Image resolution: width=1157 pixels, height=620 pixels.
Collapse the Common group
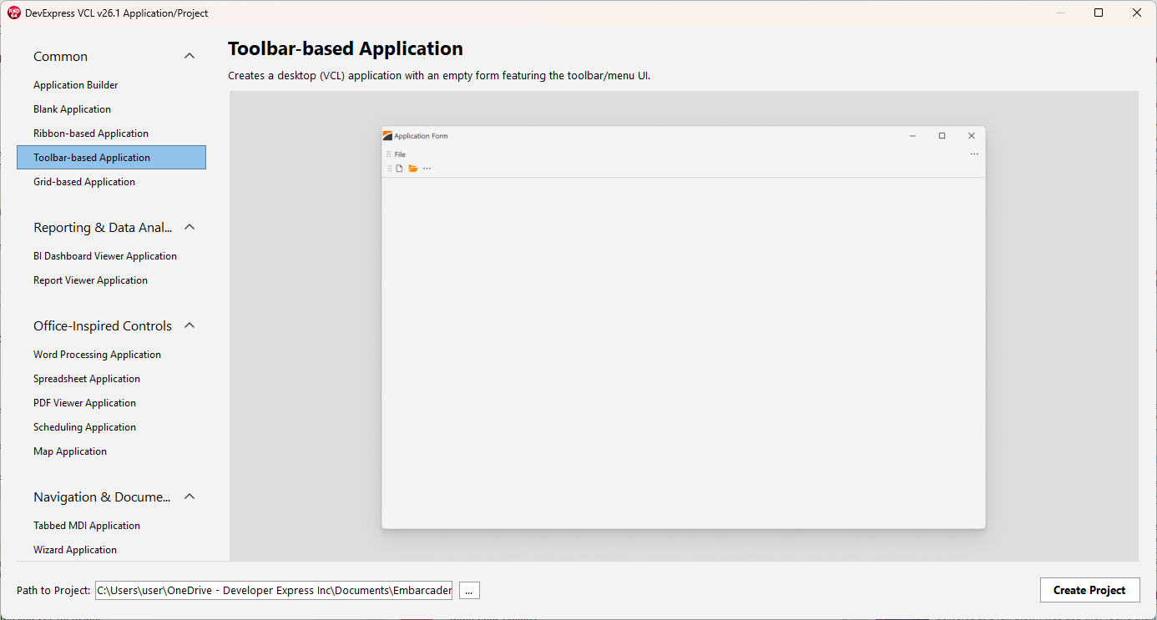(189, 56)
